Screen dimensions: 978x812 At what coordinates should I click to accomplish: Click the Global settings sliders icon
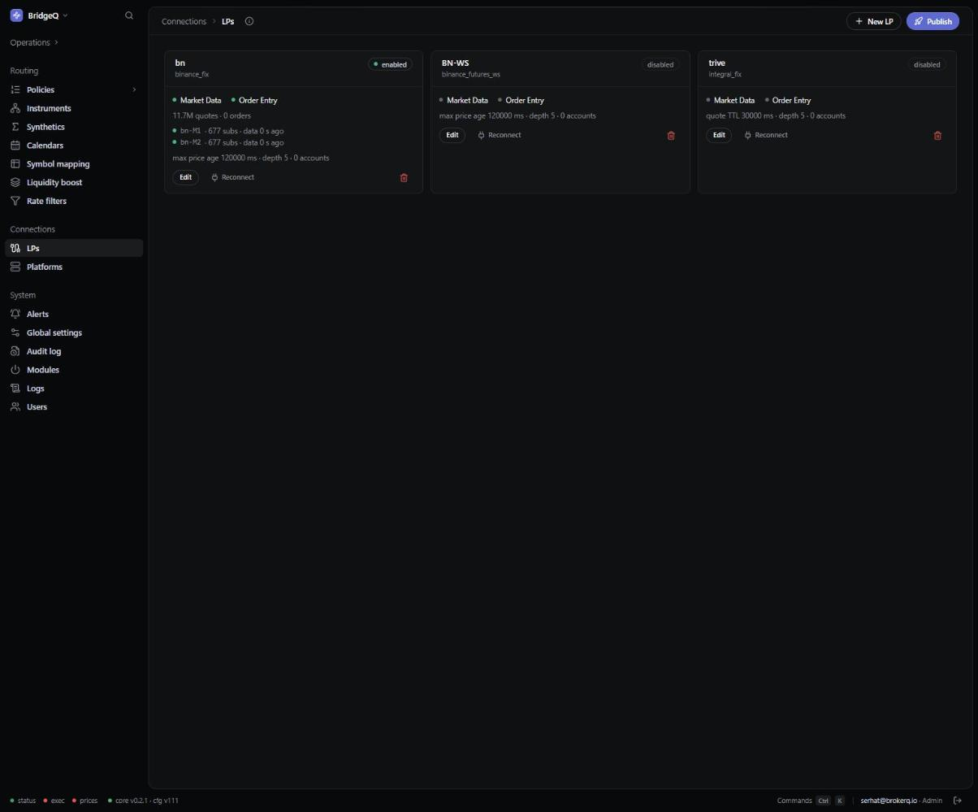click(15, 332)
